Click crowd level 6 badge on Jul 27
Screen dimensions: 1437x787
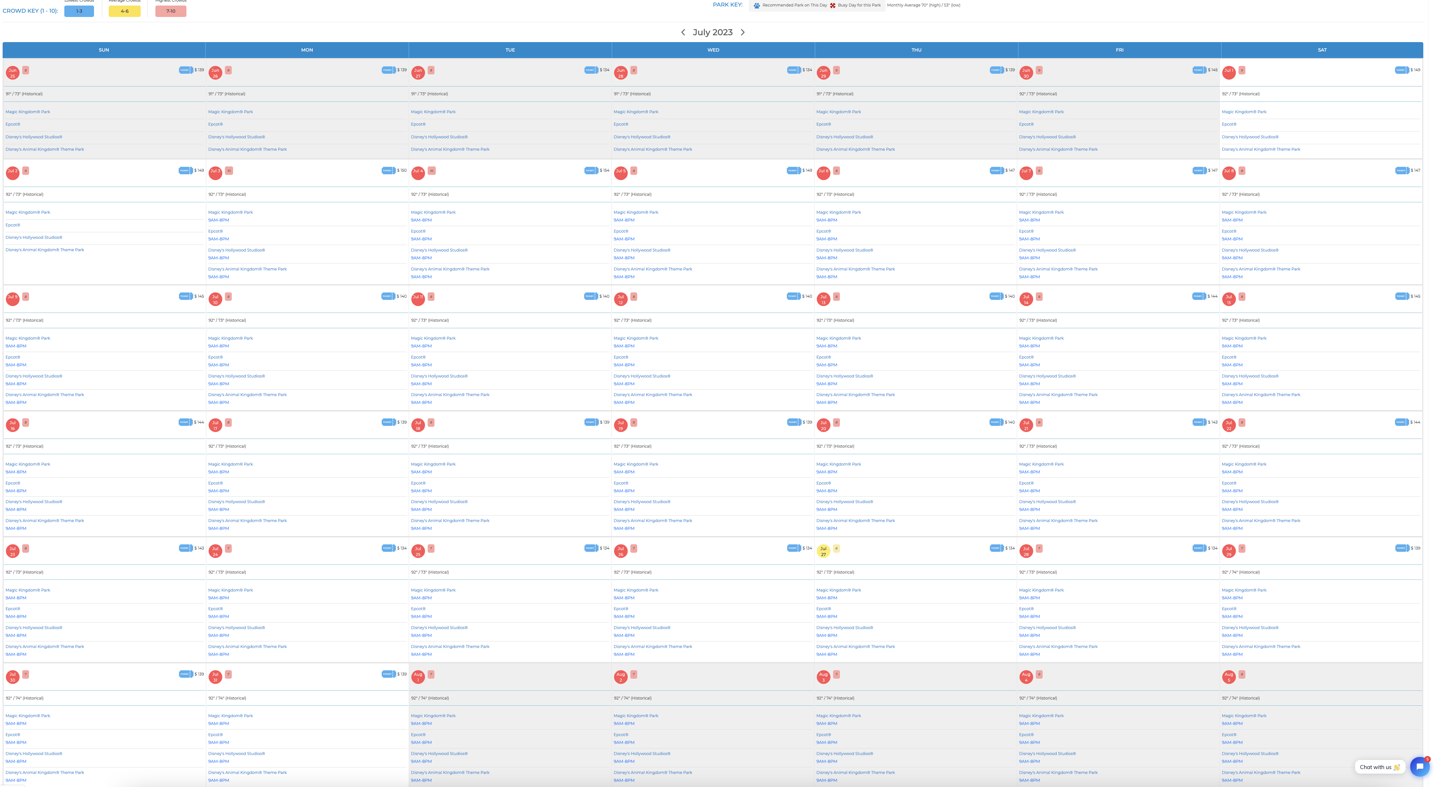coord(836,548)
